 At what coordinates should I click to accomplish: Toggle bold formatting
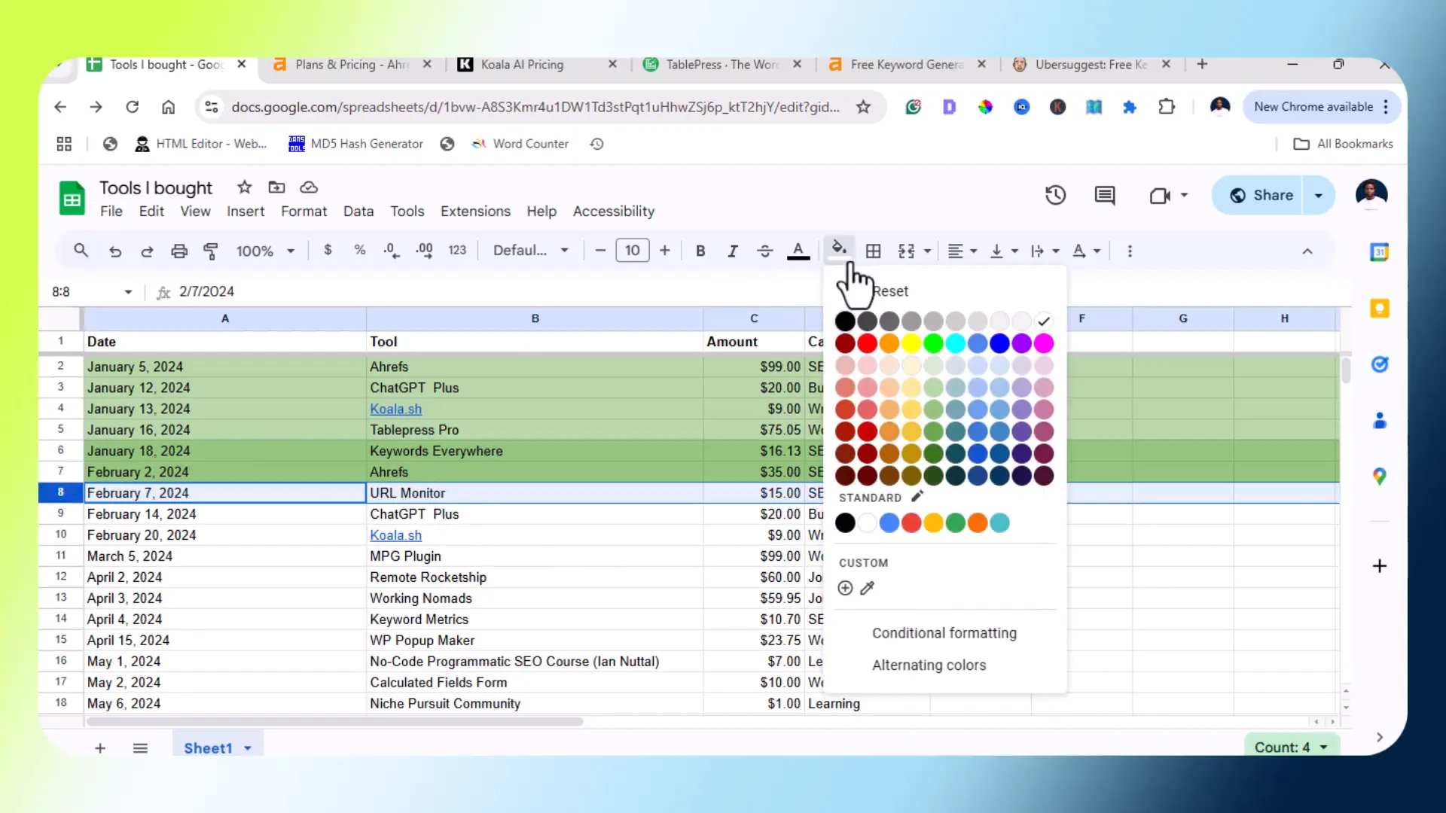point(700,251)
